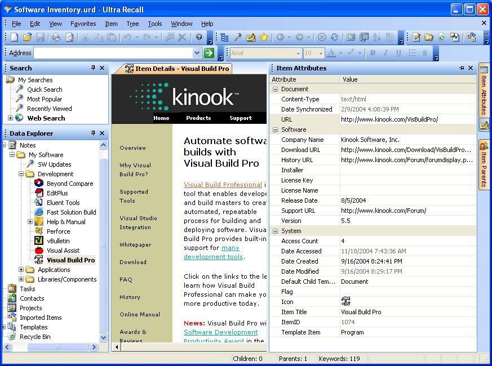492x366 pixels.
Task: Open the Favorites menu
Action: click(83, 24)
